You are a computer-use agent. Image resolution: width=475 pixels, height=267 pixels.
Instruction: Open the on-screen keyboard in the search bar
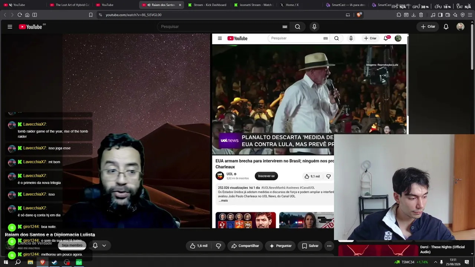coord(285,27)
